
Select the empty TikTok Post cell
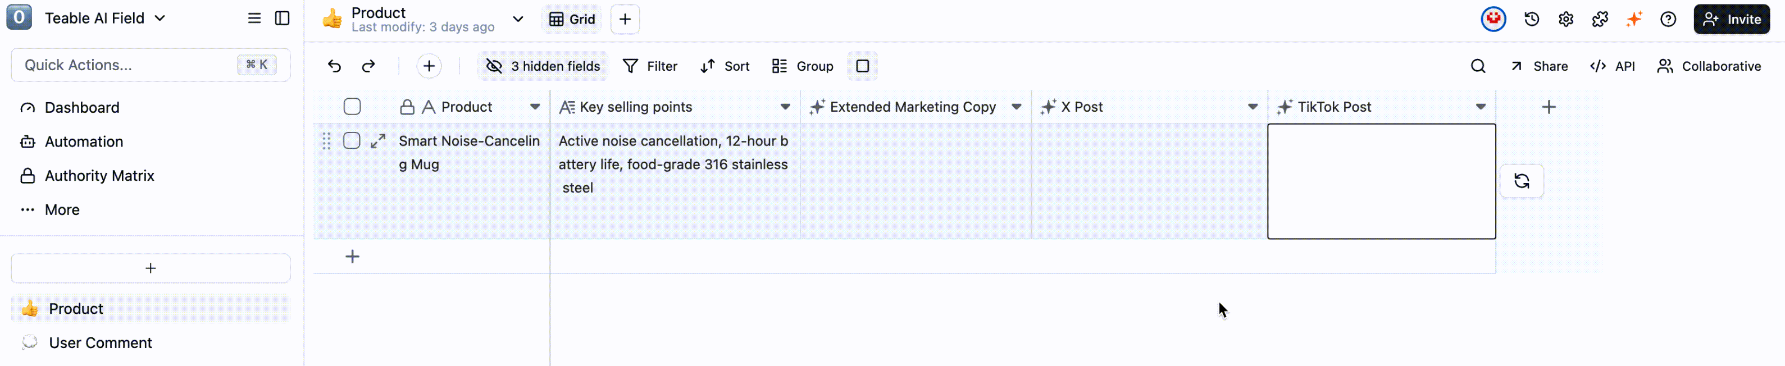coord(1381,182)
